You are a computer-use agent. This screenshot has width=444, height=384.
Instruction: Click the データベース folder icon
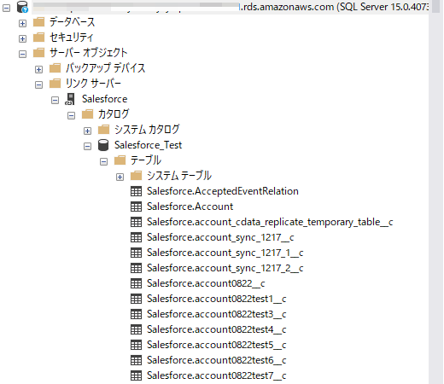pos(38,21)
